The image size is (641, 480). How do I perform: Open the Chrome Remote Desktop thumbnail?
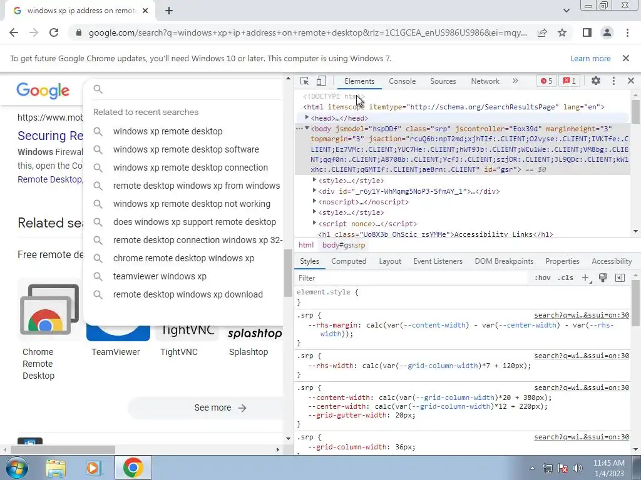point(49,309)
